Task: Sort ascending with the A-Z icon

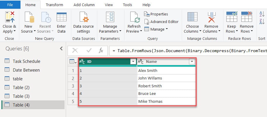Action: 262,14
